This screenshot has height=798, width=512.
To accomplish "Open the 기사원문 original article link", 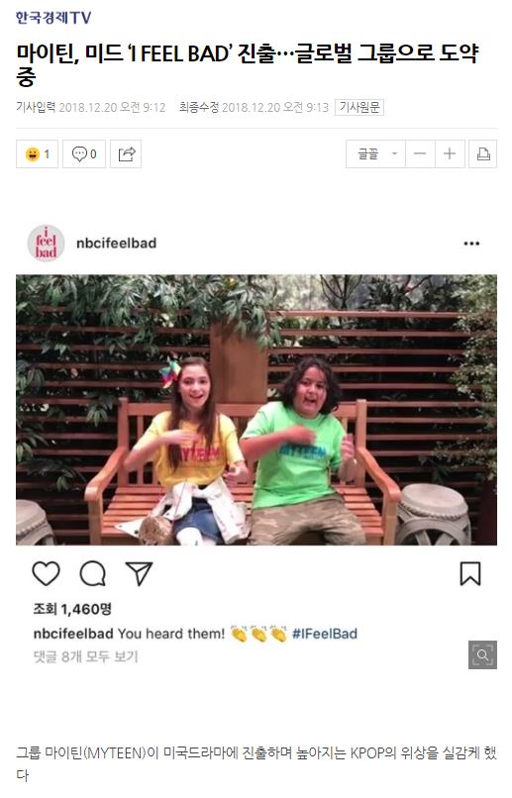I will (359, 107).
